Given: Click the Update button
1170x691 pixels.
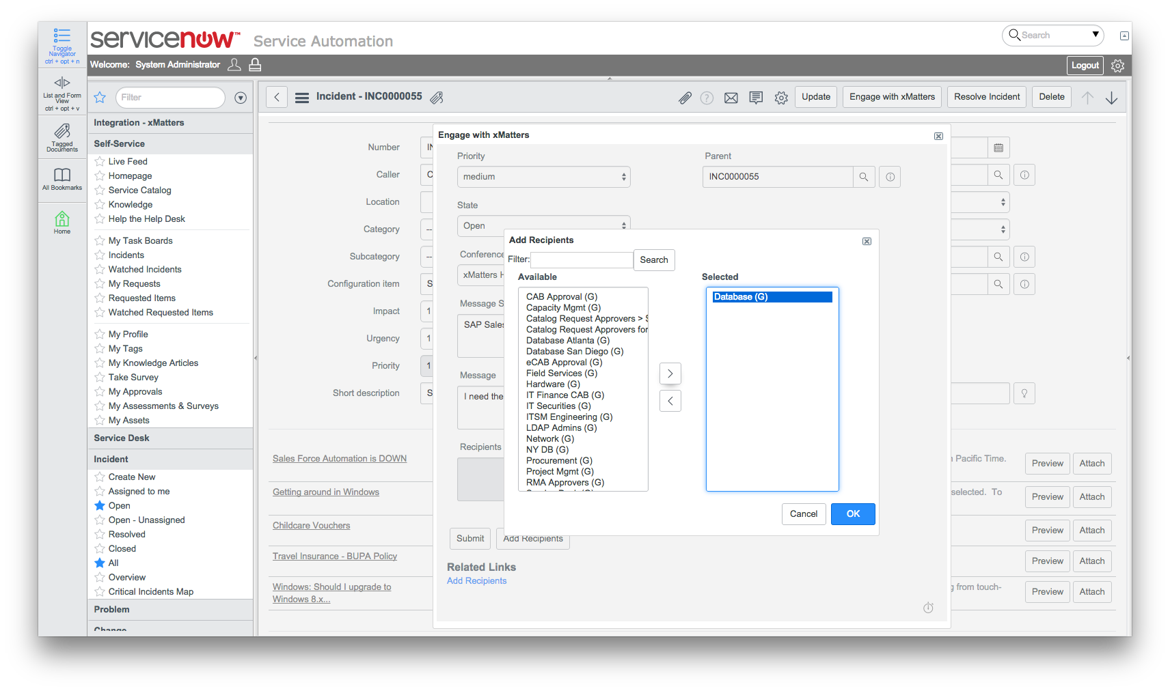Looking at the screenshot, I should click(815, 96).
